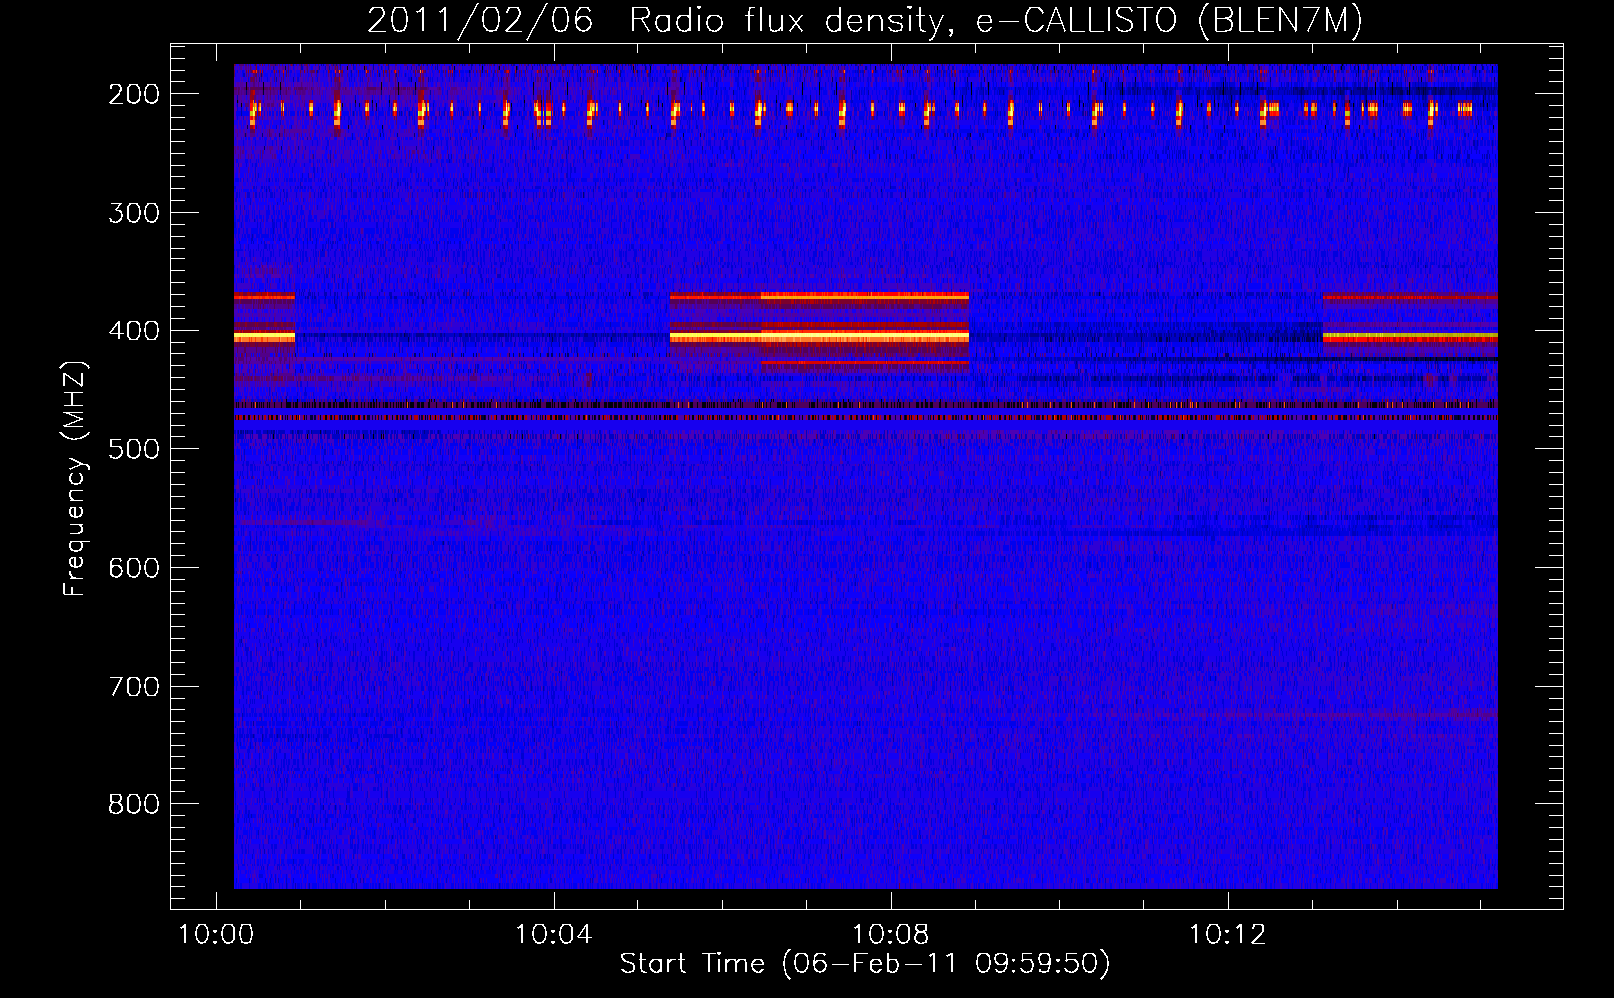Image resolution: width=1614 pixels, height=998 pixels.
Task: Click the 800 frequency tick label
Action: (134, 804)
